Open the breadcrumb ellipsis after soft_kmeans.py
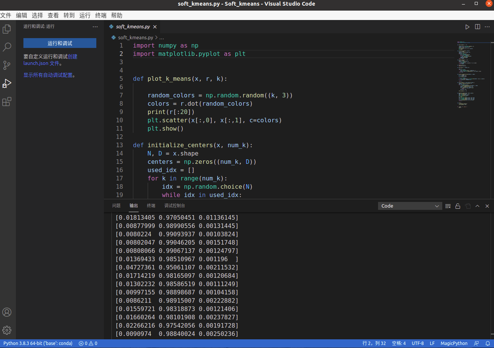The image size is (494, 348). click(x=162, y=37)
